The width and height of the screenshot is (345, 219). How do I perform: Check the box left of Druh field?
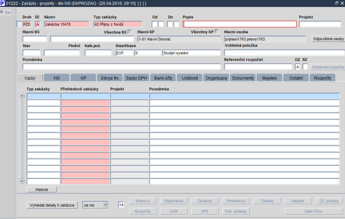pyautogui.click(x=19, y=24)
